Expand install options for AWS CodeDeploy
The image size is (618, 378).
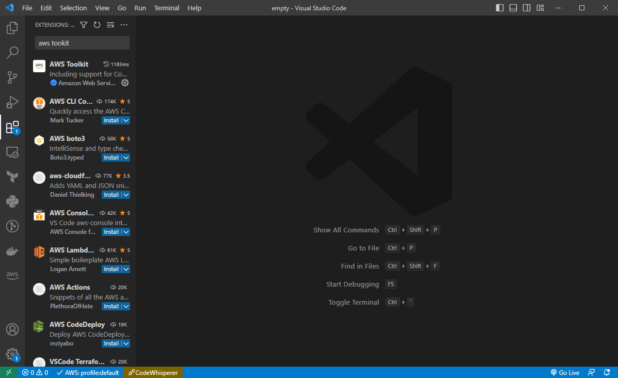pos(126,344)
